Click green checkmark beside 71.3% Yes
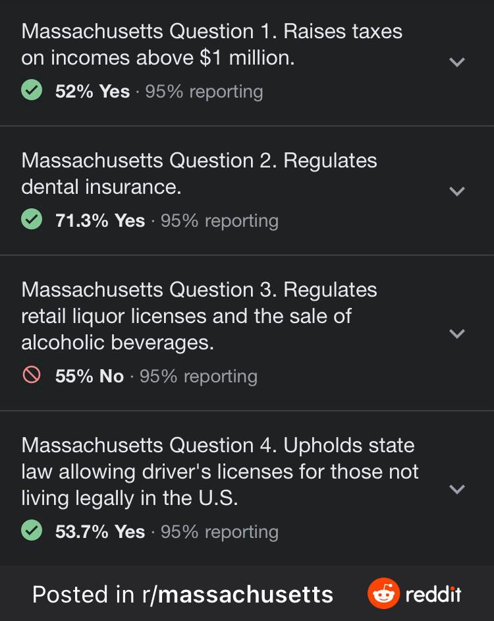This screenshot has width=494, height=621. (32, 220)
